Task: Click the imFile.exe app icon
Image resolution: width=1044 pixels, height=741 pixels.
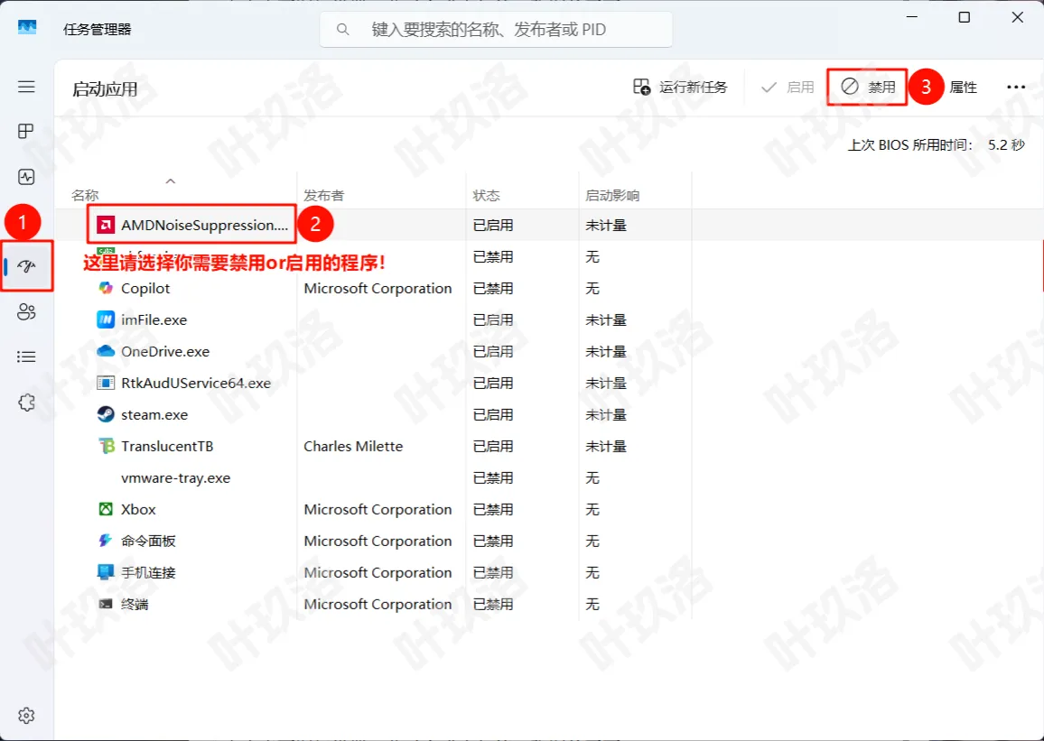Action: point(105,320)
